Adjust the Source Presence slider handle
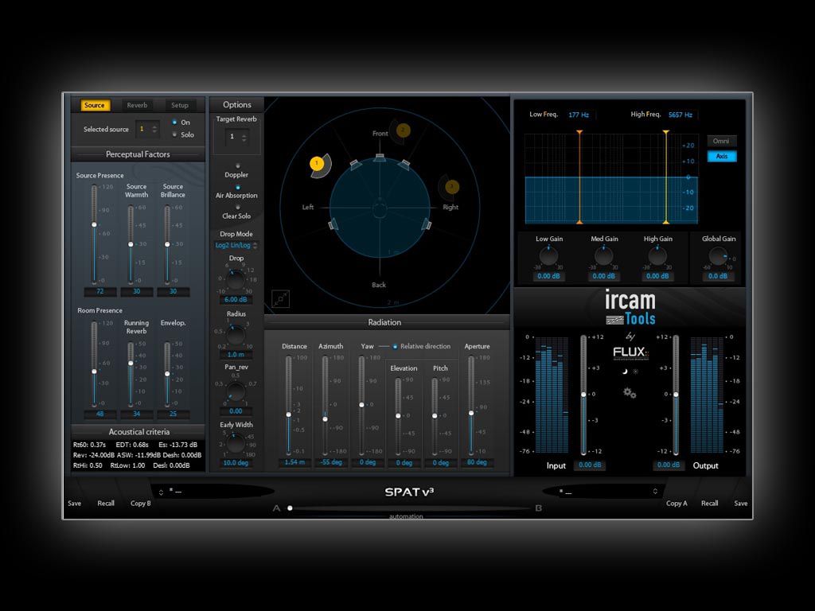The image size is (815, 611). point(94,224)
